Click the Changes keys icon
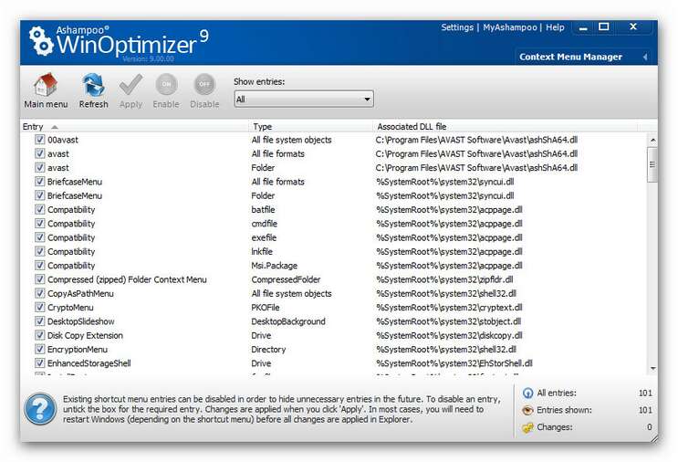 [528, 427]
